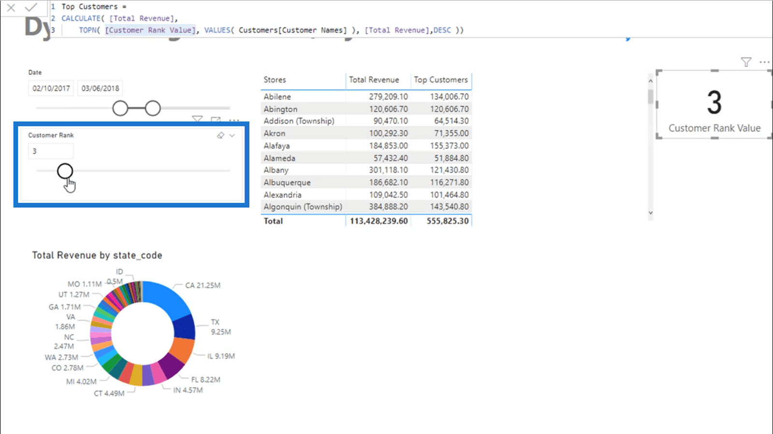Click the start date field 02/10/2017
Image resolution: width=773 pixels, height=434 pixels.
tap(51, 88)
